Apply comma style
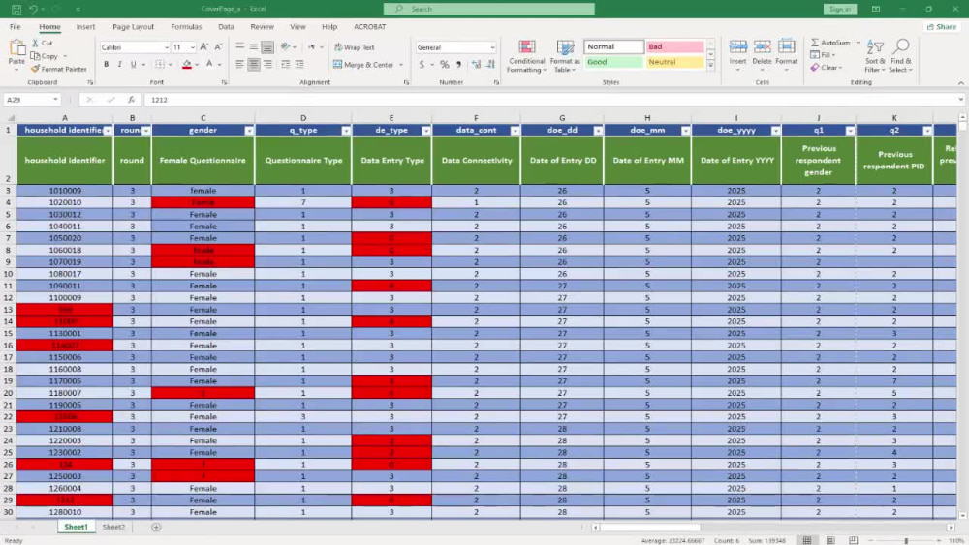969x545 pixels. [458, 64]
